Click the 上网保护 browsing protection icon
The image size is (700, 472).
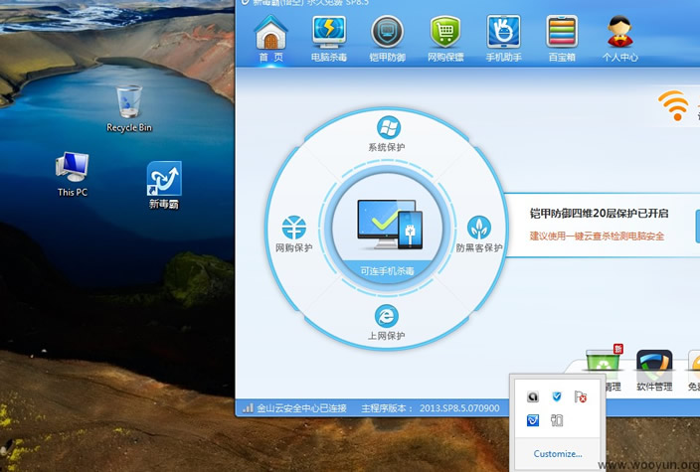(387, 322)
